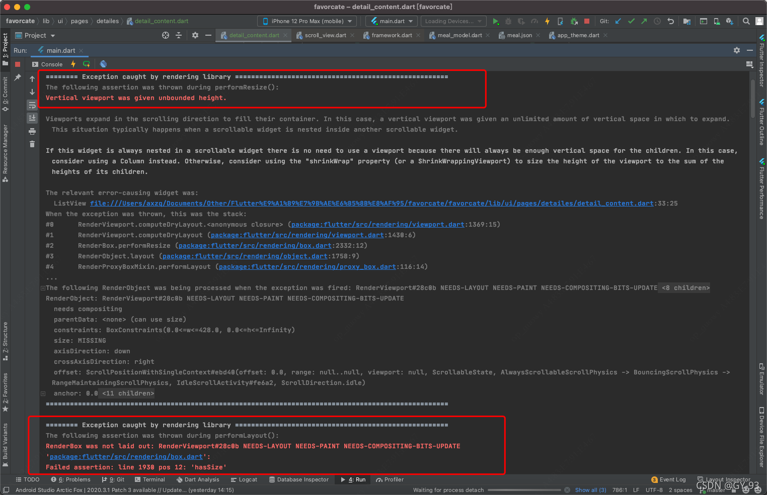Open Run panel settings gear
Screen dimensions: 767x495
737,50
